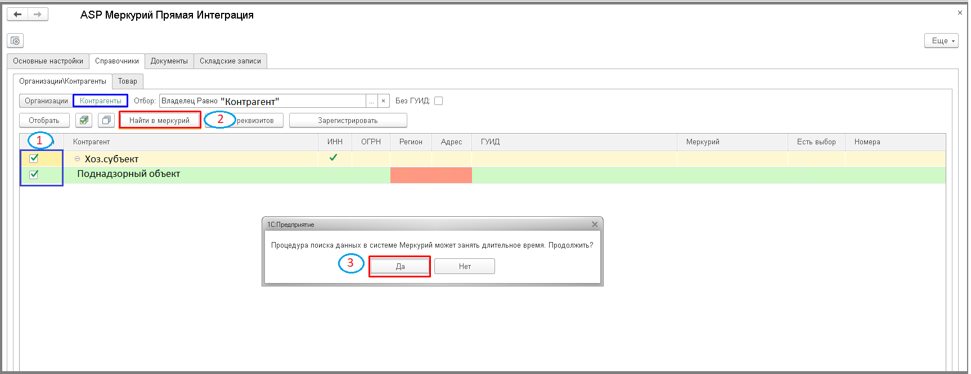This screenshot has height=374, width=971.
Task: Switch to the Товар sub-tab
Action: (x=128, y=81)
